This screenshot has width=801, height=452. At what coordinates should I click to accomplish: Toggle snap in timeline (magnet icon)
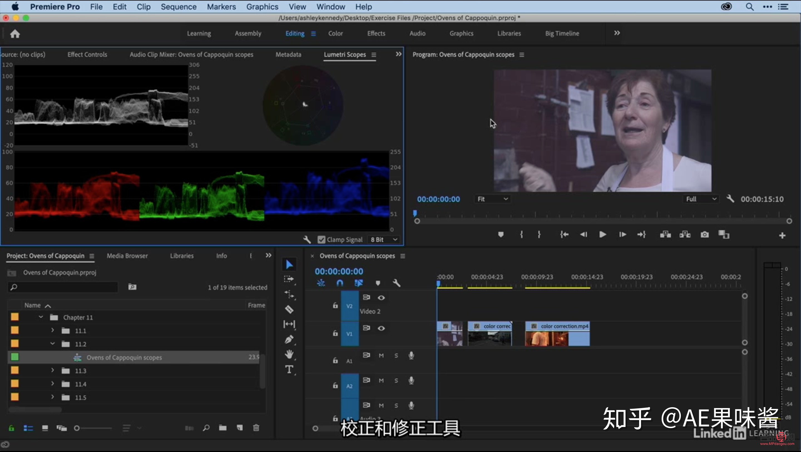[340, 283]
